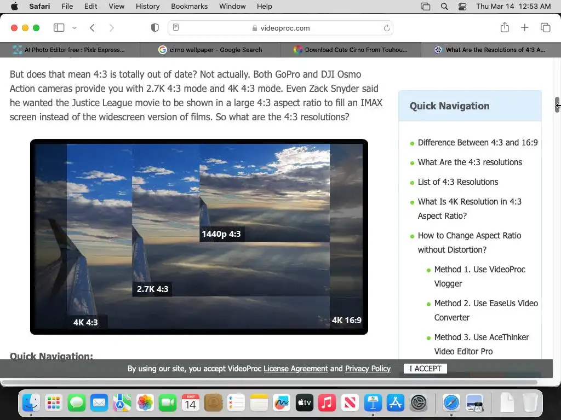Image resolution: width=561 pixels, height=420 pixels.
Task: Open Photos from the Dock
Action: coord(145,403)
